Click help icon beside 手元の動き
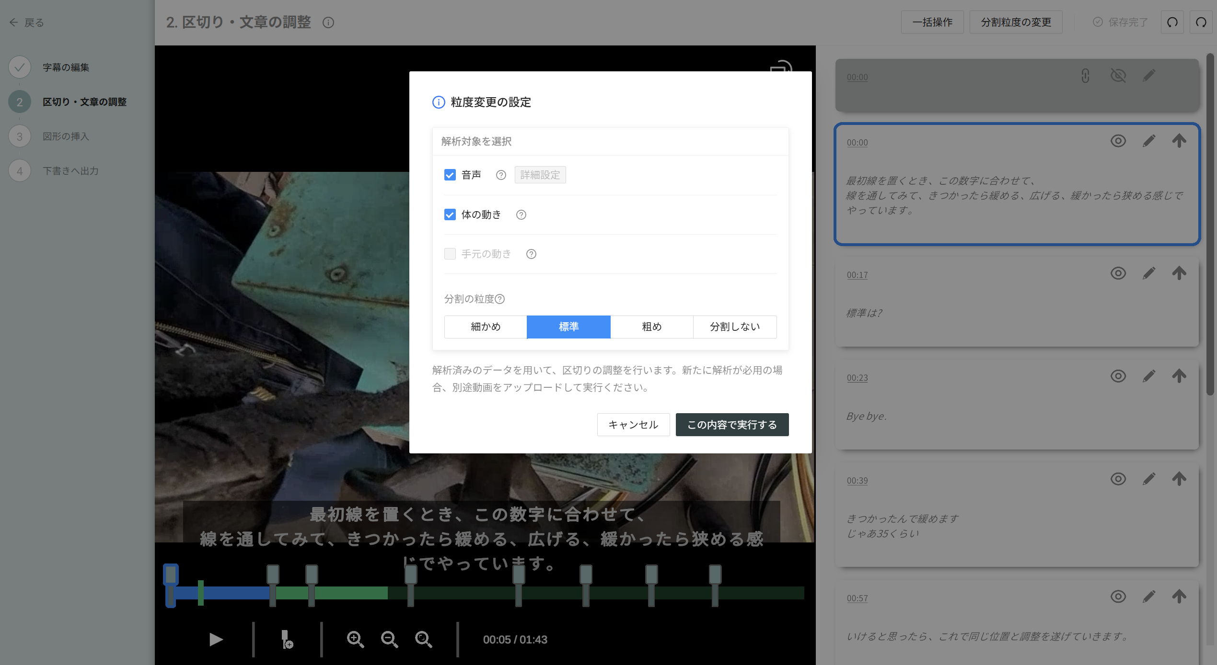The width and height of the screenshot is (1217, 665). 531,254
